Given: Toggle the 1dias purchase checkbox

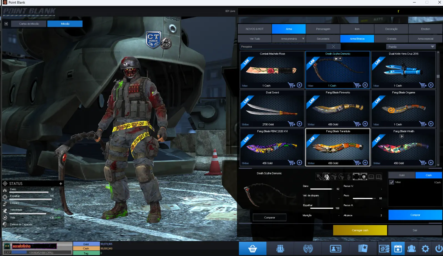Looking at the screenshot, I should tap(392, 182).
